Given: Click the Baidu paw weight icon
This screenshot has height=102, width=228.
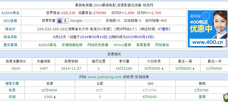Looking at the screenshot, I should point(62,21).
